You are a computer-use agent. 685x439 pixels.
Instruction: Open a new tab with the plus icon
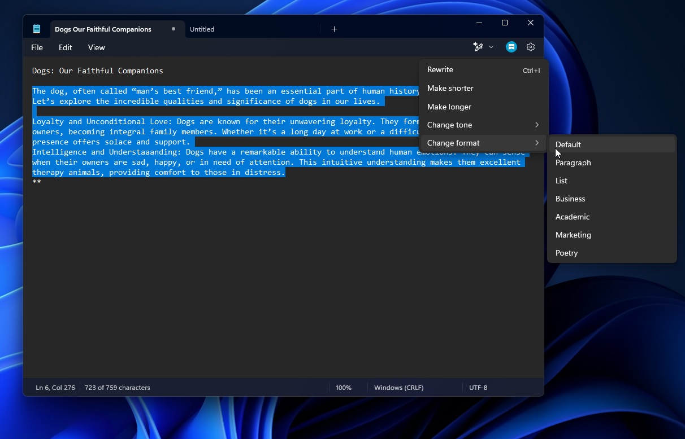pos(334,29)
